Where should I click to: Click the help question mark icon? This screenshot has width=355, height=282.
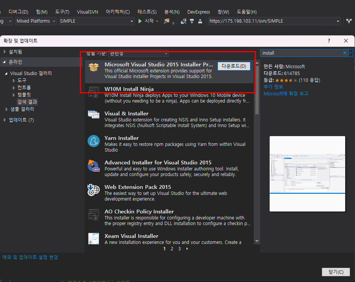(x=329, y=41)
